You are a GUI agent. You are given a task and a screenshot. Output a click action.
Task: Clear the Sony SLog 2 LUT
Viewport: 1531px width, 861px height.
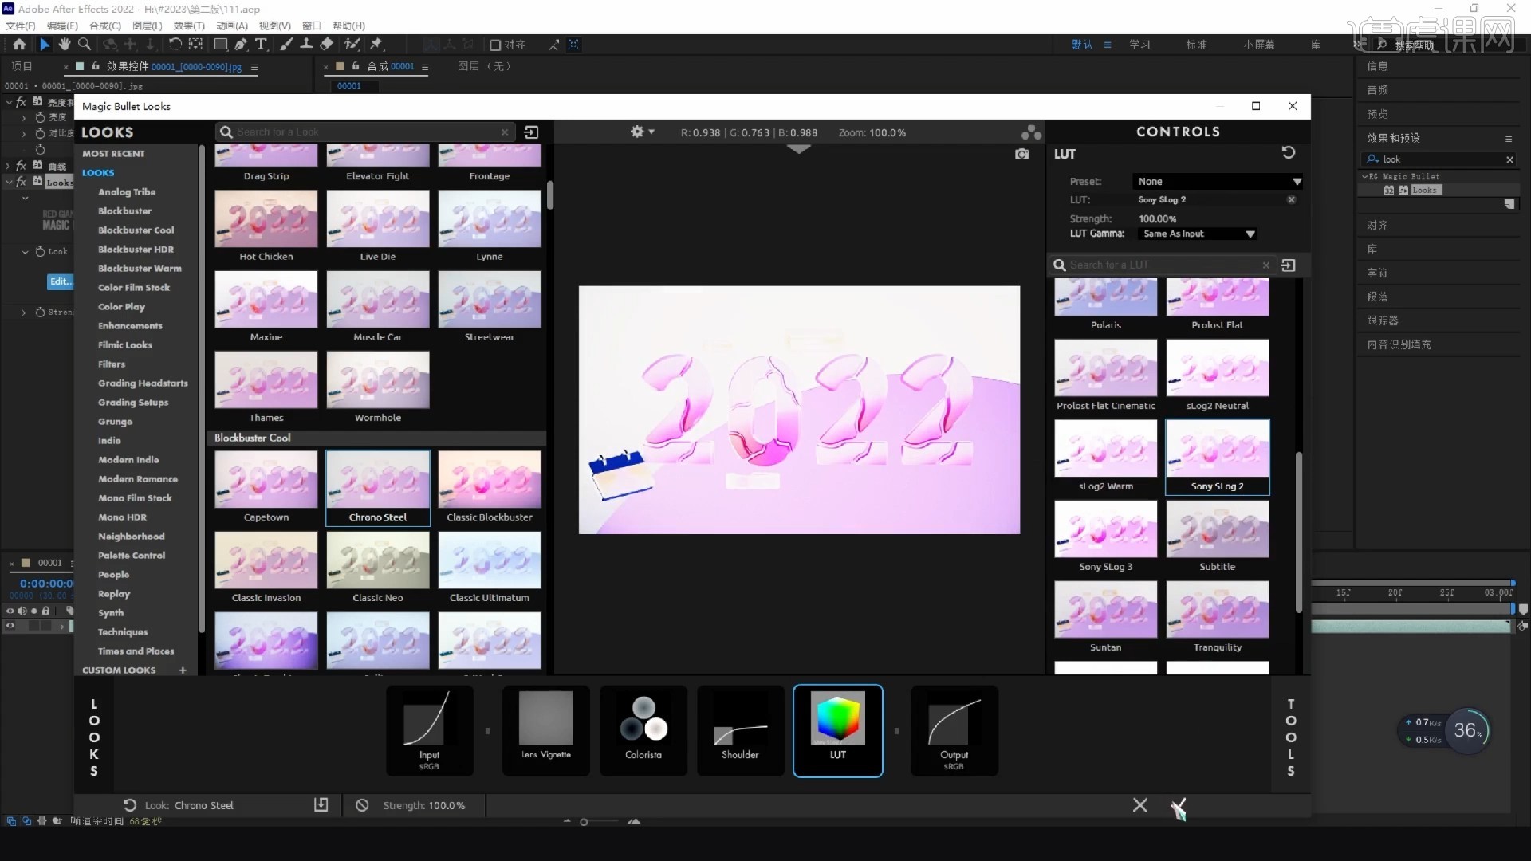(1291, 199)
